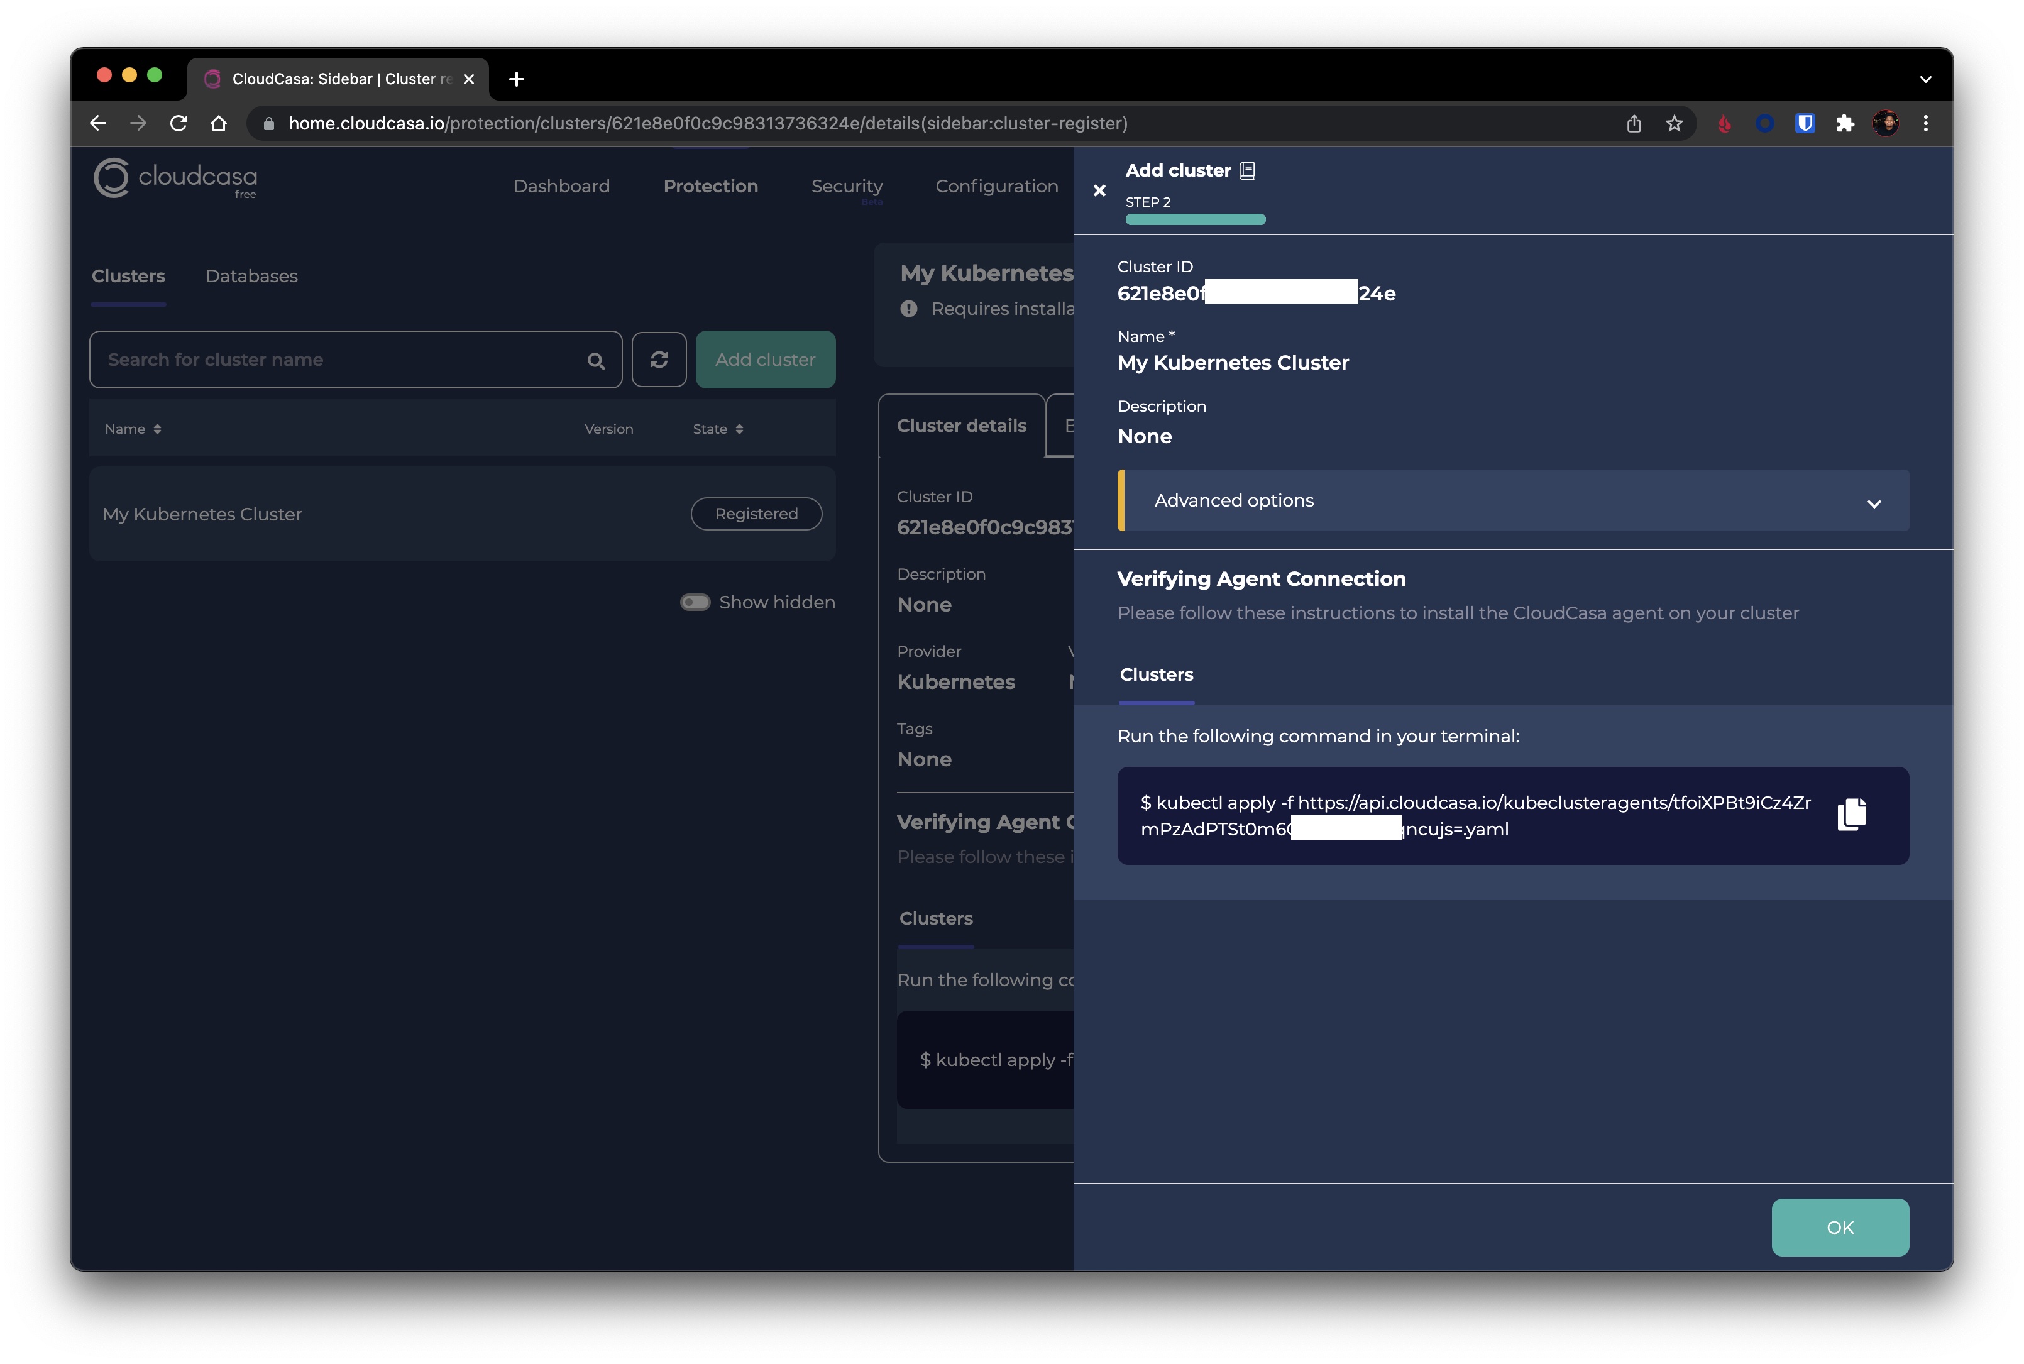
Task: Click the Step 2 progress bar
Action: point(1195,219)
